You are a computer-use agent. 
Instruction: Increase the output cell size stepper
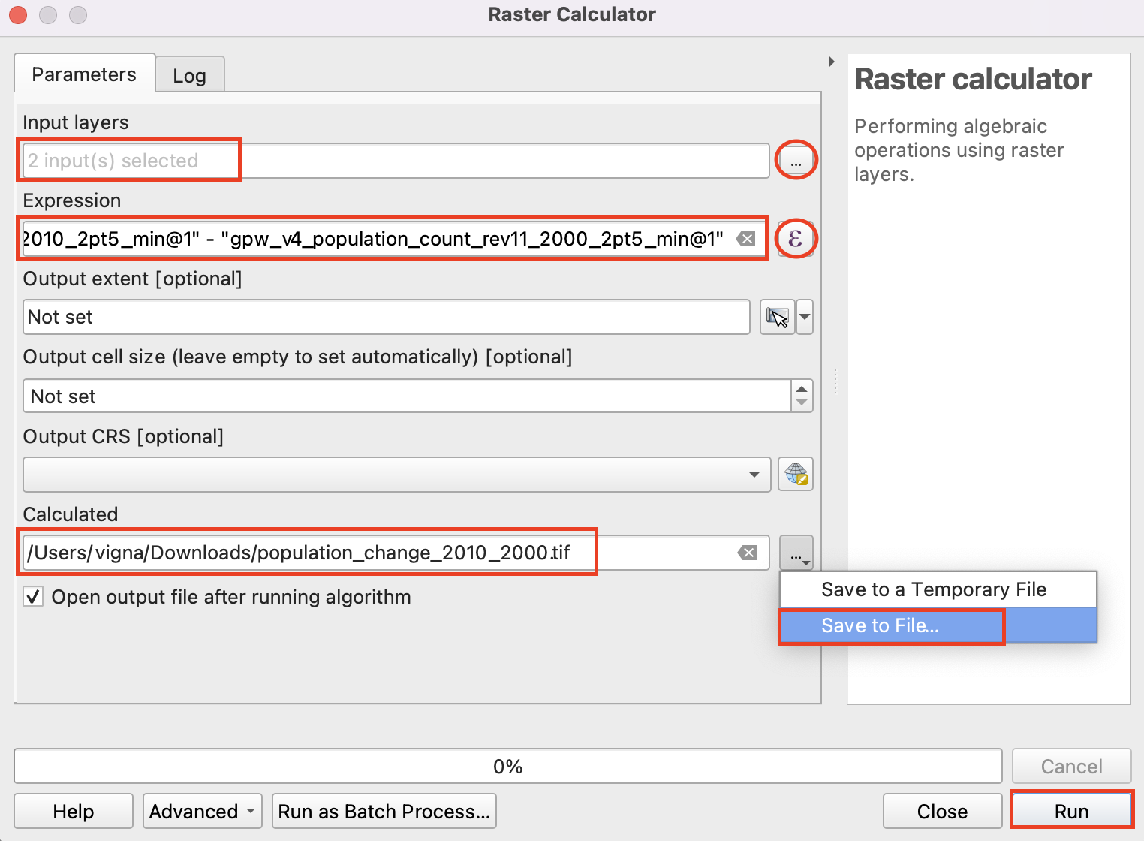tap(802, 389)
